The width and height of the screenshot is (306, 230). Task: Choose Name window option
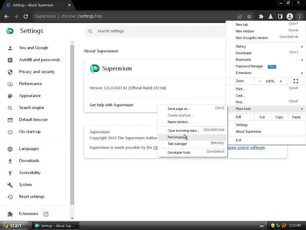pyautogui.click(x=192, y=122)
